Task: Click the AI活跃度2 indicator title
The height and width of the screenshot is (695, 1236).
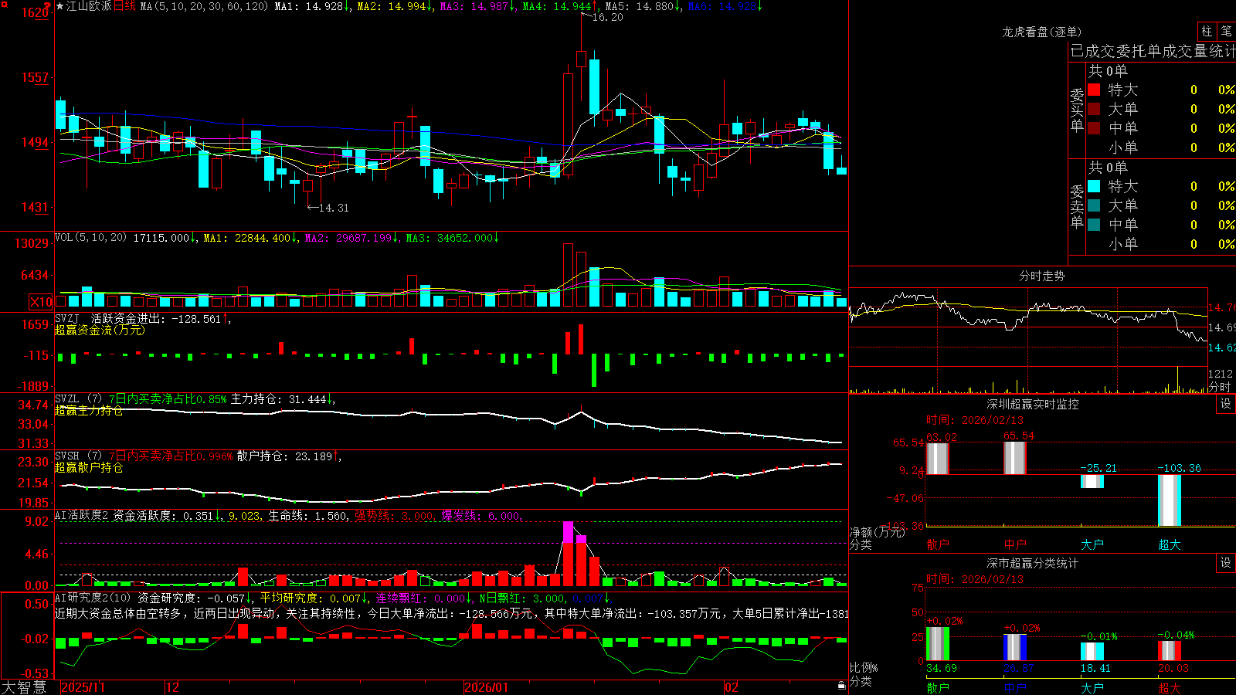Action: (82, 515)
